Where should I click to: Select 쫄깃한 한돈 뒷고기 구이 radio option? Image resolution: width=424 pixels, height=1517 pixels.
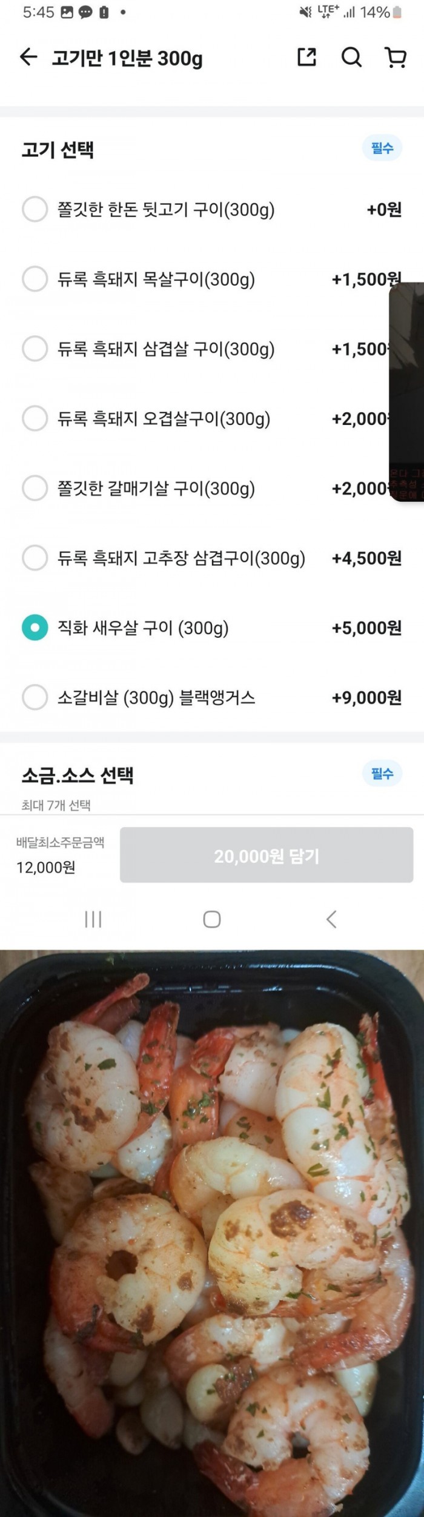[x=35, y=210]
